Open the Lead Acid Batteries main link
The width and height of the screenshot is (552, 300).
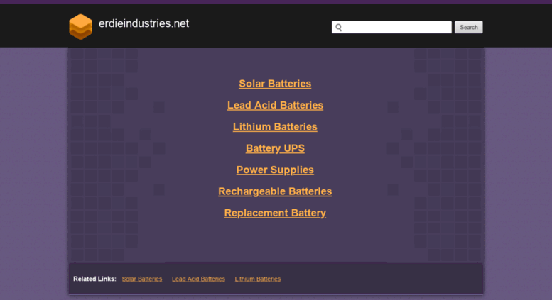(x=275, y=105)
